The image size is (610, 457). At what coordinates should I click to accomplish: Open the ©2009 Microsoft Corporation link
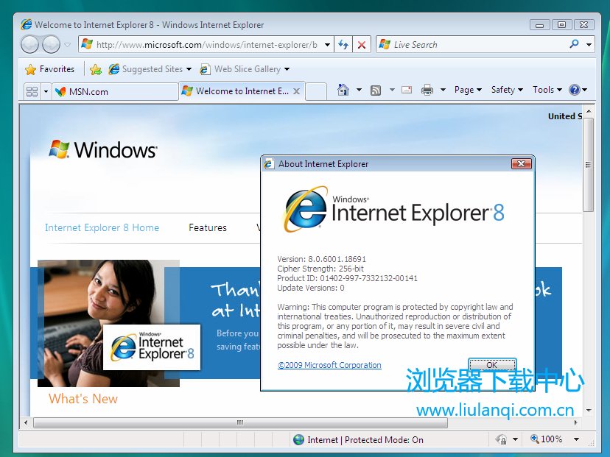329,365
